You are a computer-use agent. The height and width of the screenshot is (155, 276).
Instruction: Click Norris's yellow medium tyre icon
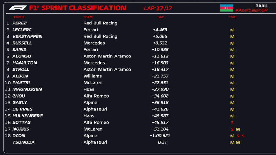tap(238, 129)
